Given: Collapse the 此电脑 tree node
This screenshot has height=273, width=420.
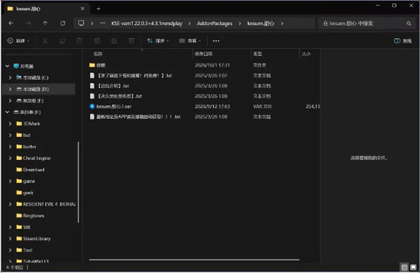Looking at the screenshot, I should click(x=7, y=66).
